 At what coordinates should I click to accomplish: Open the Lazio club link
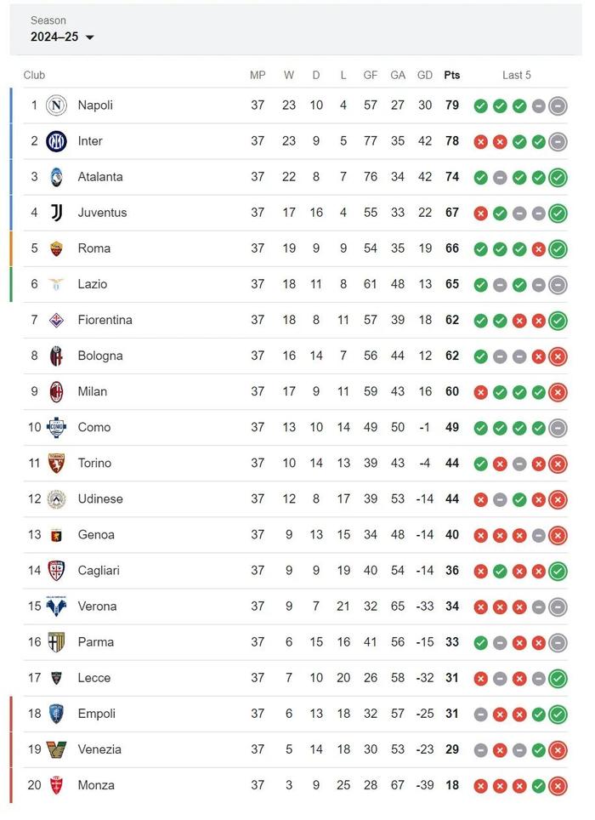click(x=92, y=284)
